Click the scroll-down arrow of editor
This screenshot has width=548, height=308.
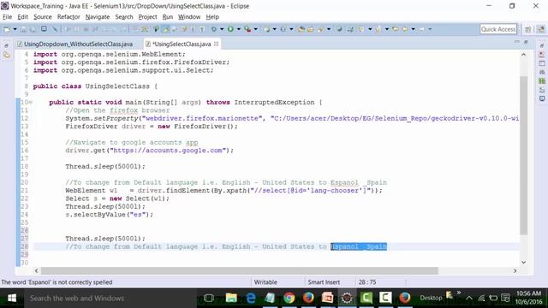click(x=523, y=263)
